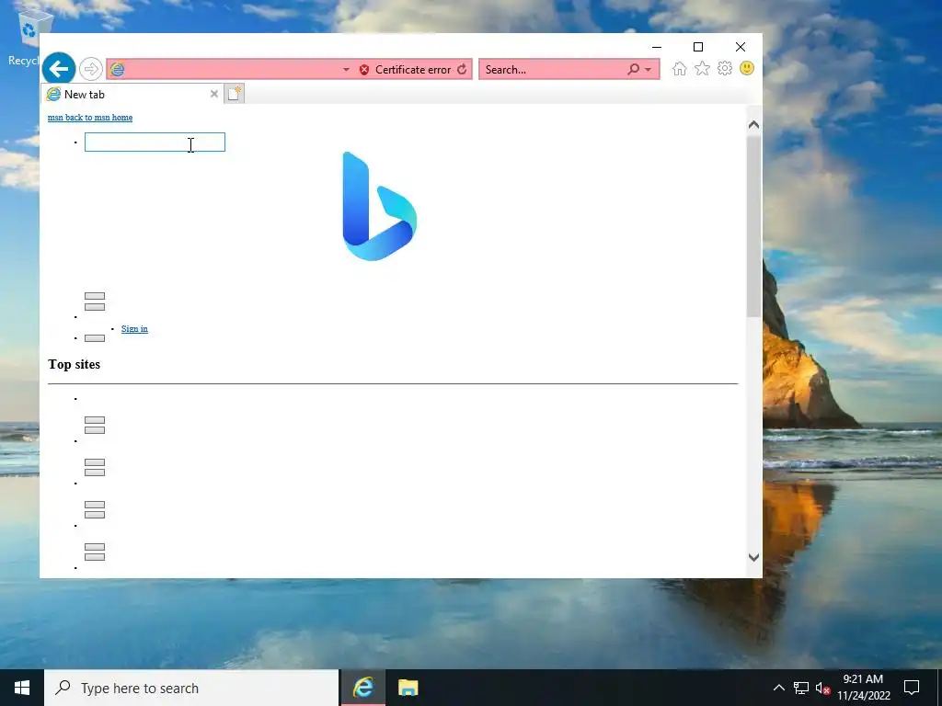
Task: Show hidden system tray icons chevron
Action: point(778,688)
